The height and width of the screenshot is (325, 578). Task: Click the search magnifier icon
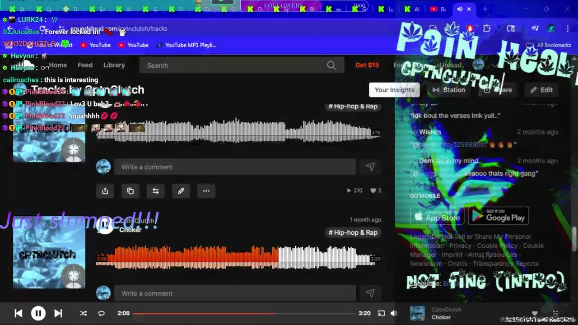331,65
